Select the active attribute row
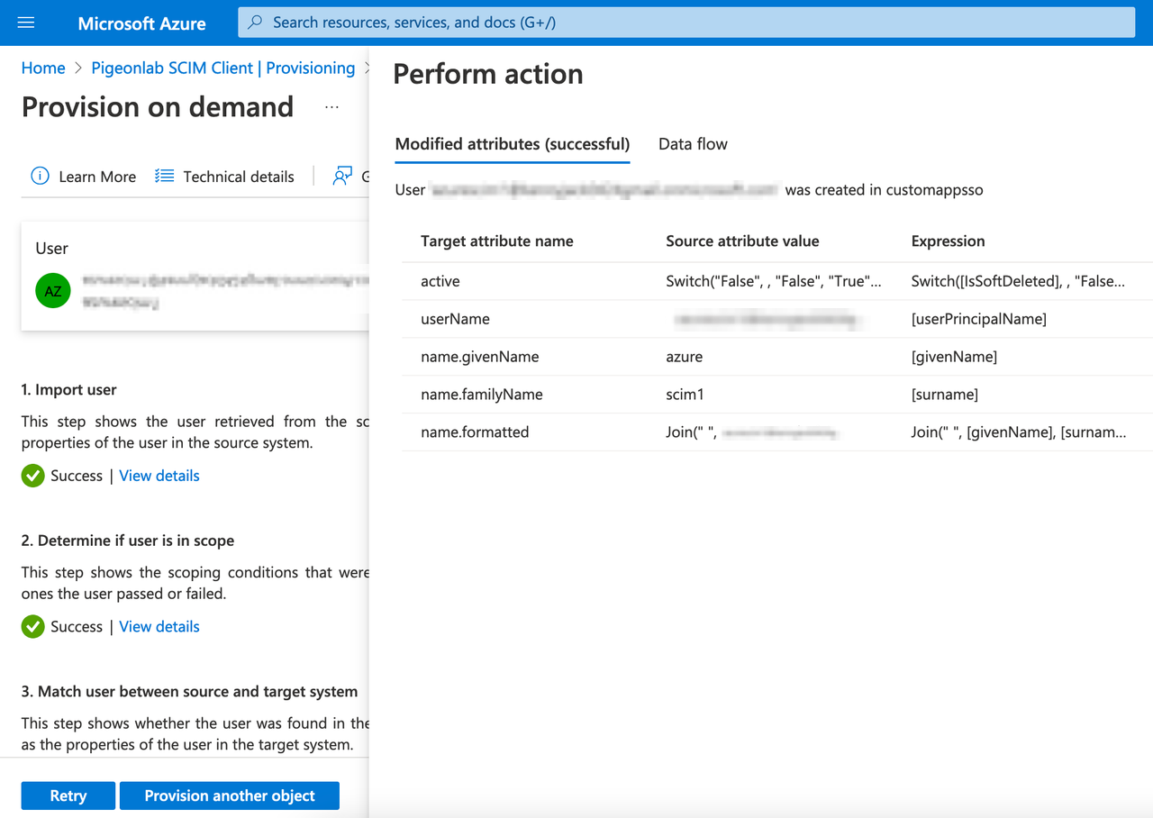This screenshot has height=818, width=1153. click(777, 281)
